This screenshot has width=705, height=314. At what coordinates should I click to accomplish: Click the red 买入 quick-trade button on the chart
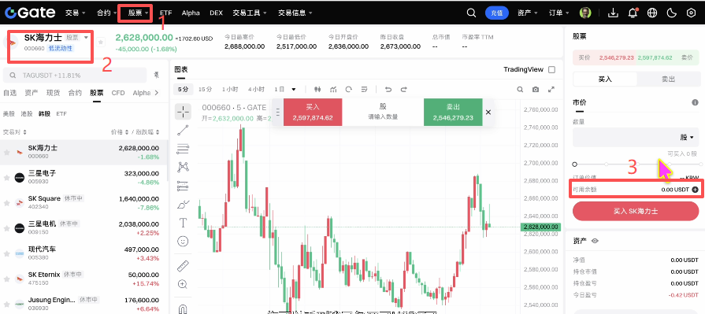(x=313, y=113)
